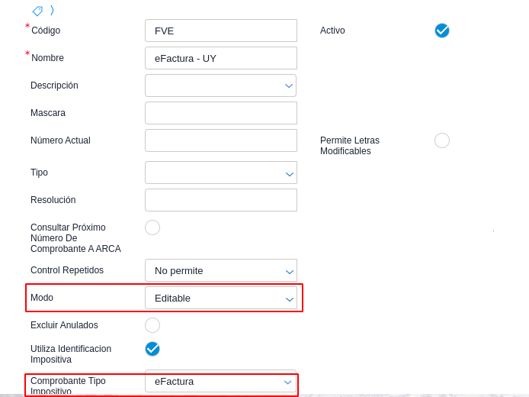Expand the Comprobante Tipo Impositivo dropdown
Viewport: 529px width, 397px height.
pos(288,382)
